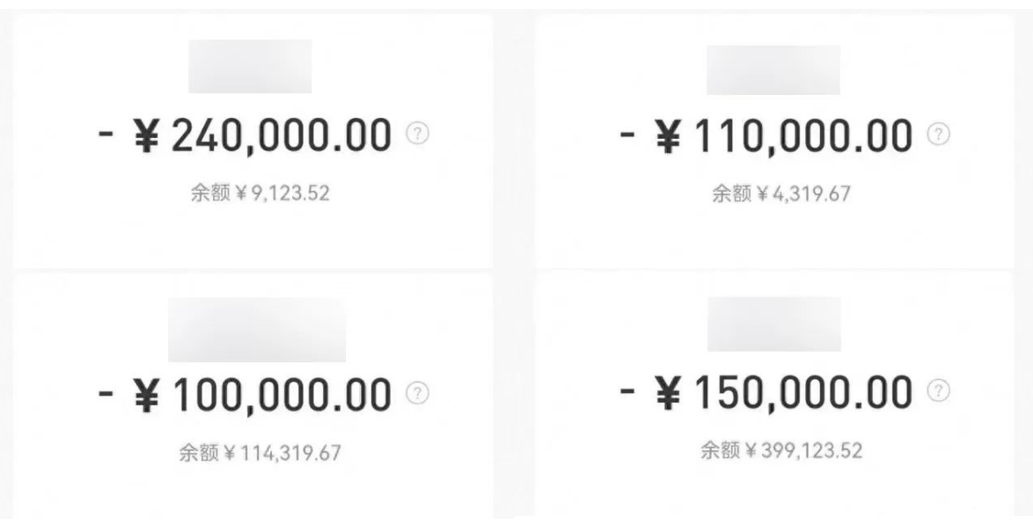Open question mark next to ¥100,000.00
The width and height of the screenshot is (1033, 525).
coord(417,393)
